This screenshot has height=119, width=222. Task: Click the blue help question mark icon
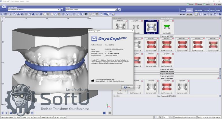(220, 14)
